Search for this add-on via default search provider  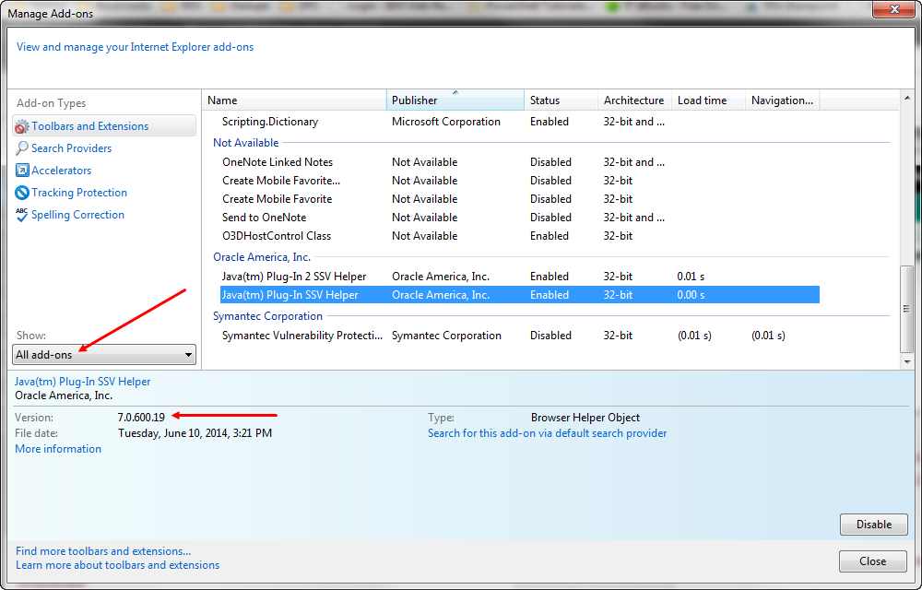(x=548, y=433)
